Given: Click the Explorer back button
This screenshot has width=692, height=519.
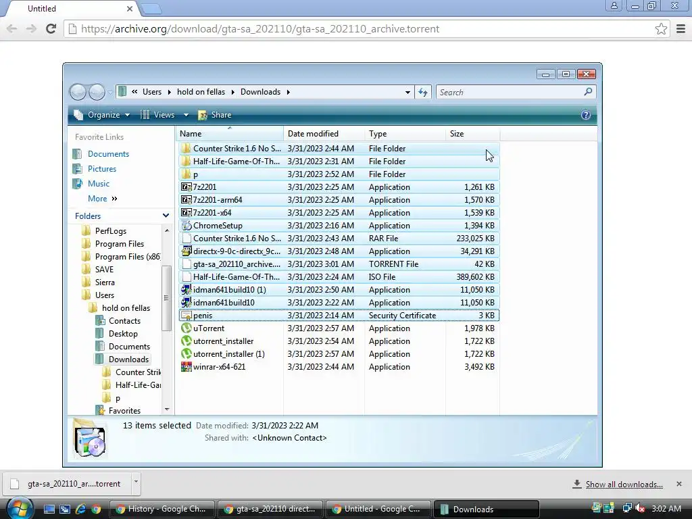Looking at the screenshot, I should point(78,92).
